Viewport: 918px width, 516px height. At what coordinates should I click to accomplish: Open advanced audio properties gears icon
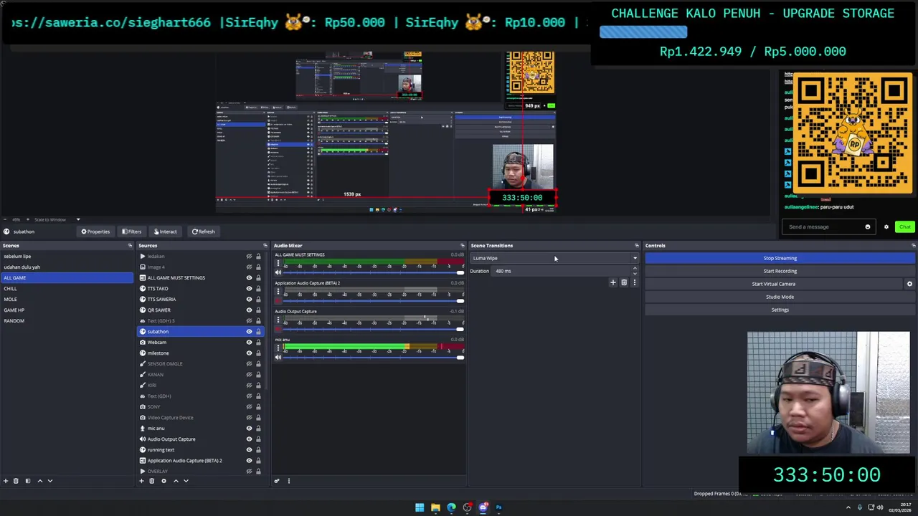277,481
